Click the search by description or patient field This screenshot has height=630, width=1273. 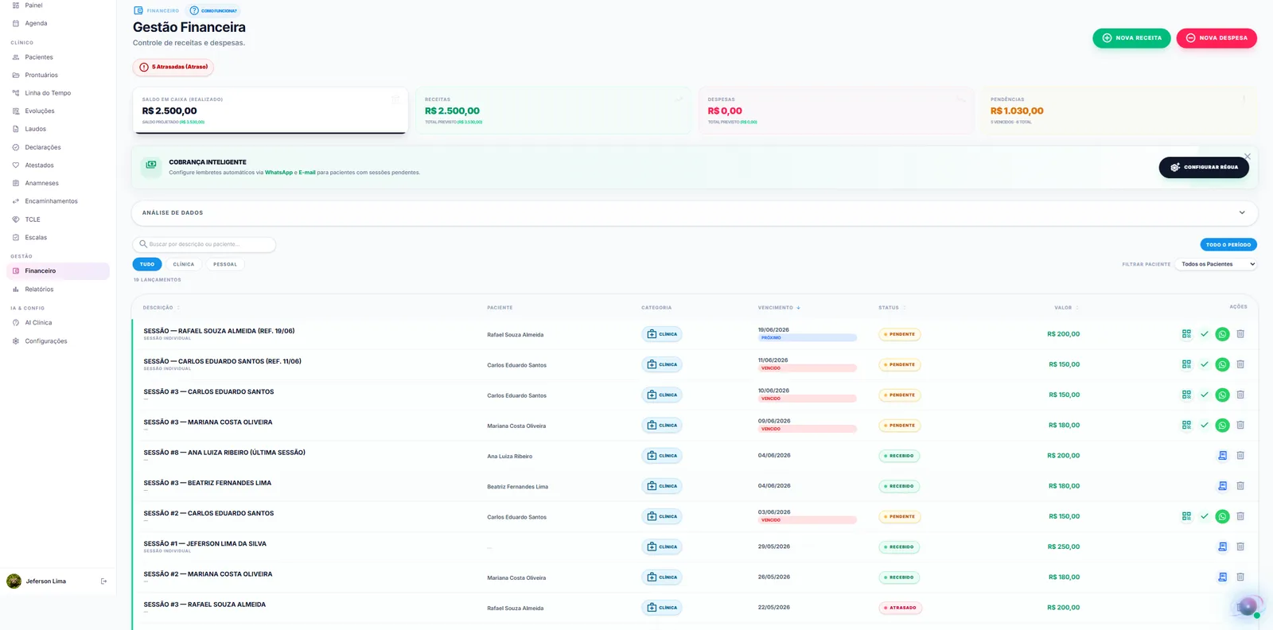(x=204, y=244)
